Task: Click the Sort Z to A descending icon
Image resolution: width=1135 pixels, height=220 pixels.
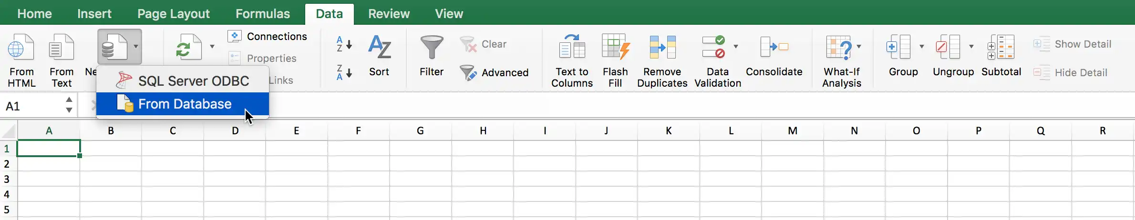Action: point(344,72)
